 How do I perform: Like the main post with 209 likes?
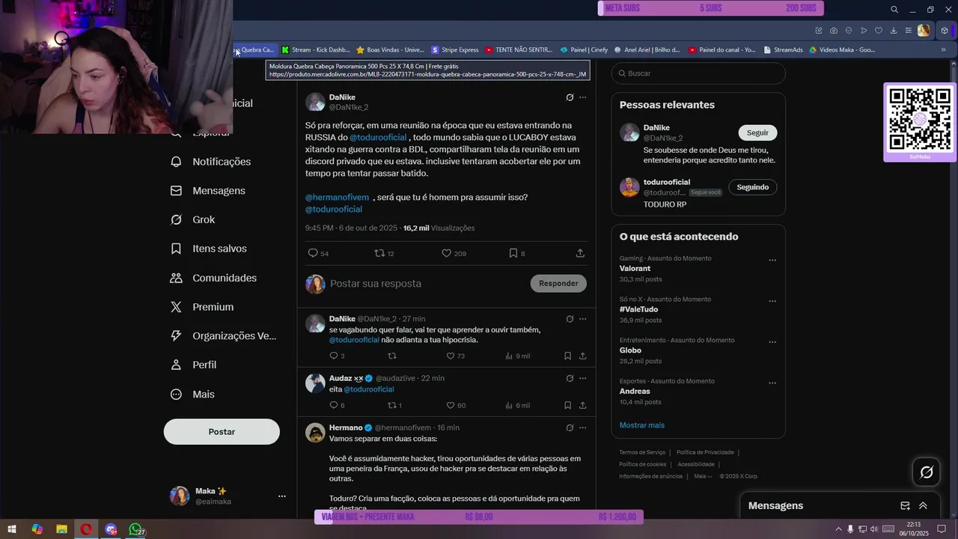click(454, 253)
